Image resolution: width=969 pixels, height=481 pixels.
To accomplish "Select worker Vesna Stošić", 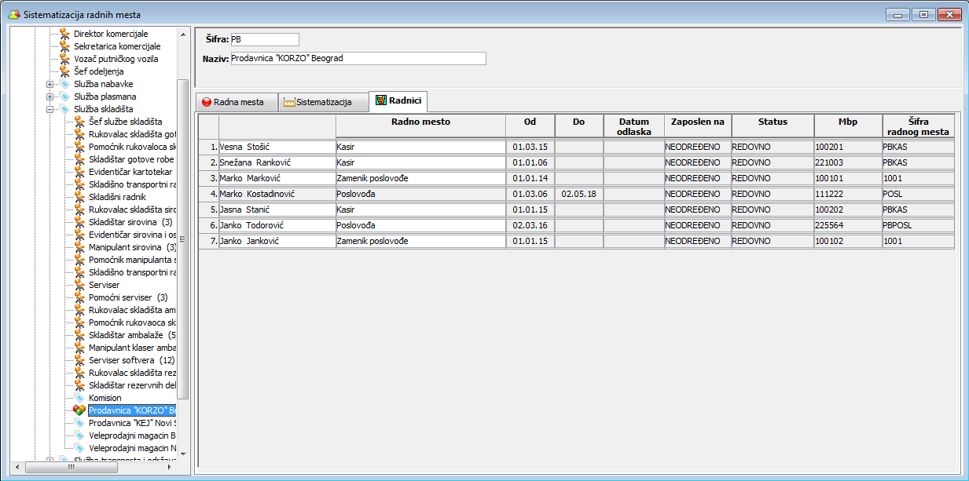I will (277, 147).
